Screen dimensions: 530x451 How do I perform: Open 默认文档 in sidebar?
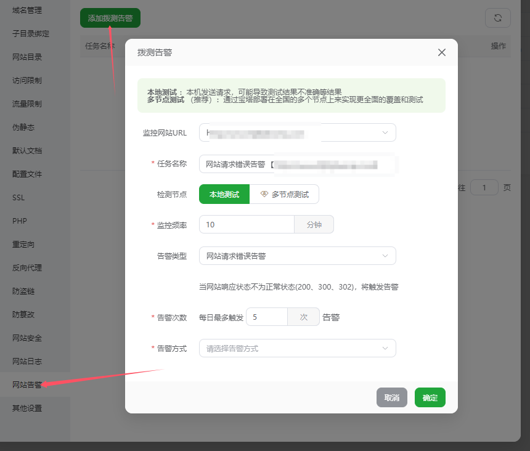[x=27, y=151]
